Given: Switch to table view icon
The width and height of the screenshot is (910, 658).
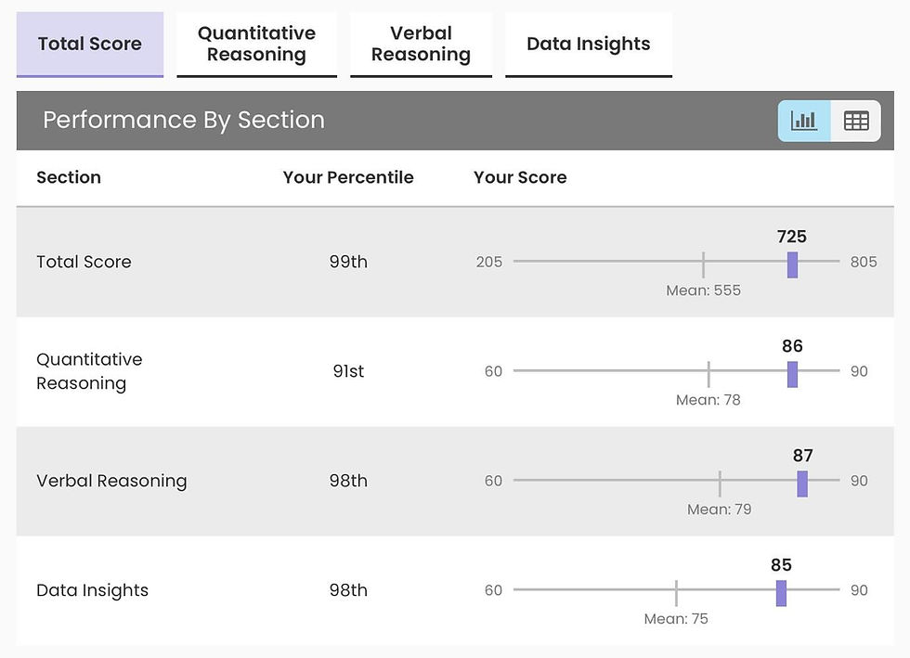Looking at the screenshot, I should click(856, 121).
